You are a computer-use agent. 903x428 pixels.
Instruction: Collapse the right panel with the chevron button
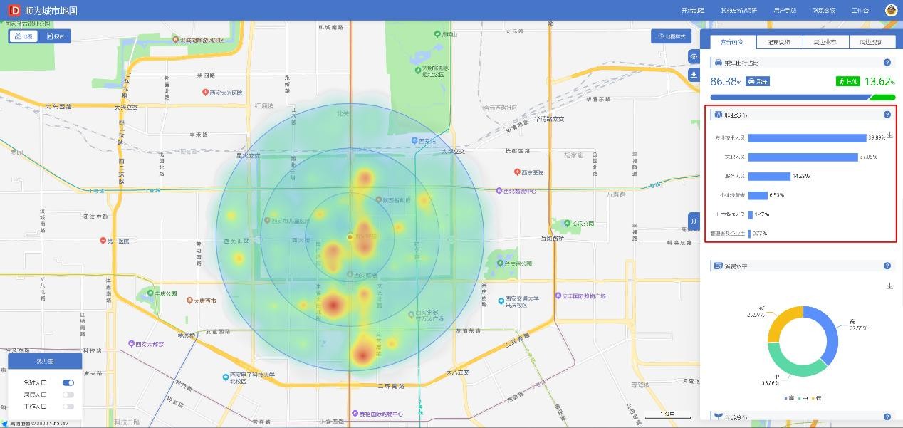pos(694,221)
